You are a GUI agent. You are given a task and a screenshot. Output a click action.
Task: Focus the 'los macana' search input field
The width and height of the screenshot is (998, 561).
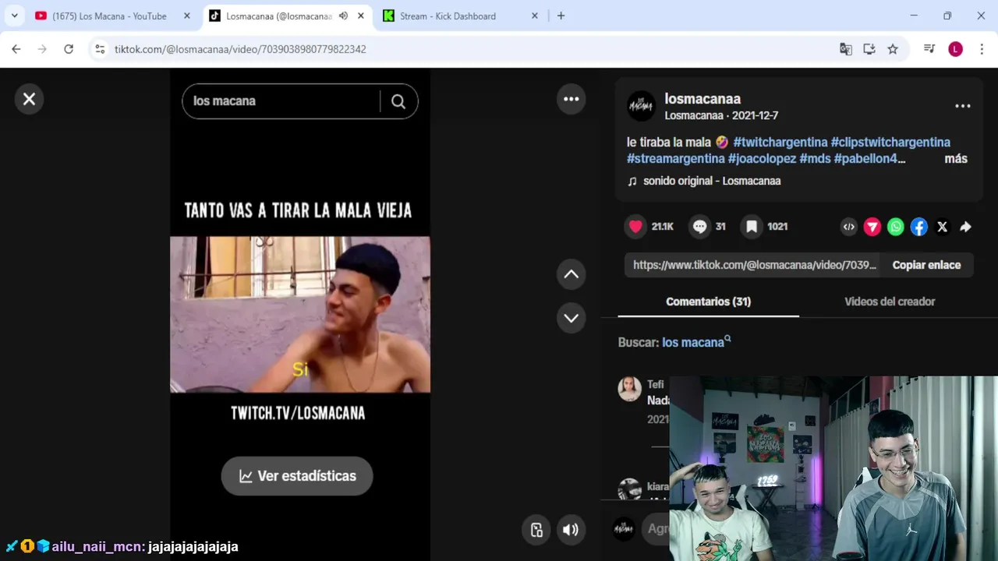pos(281,101)
